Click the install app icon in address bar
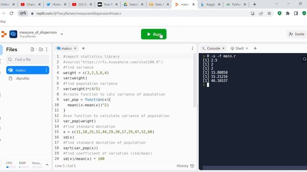 [253, 13]
